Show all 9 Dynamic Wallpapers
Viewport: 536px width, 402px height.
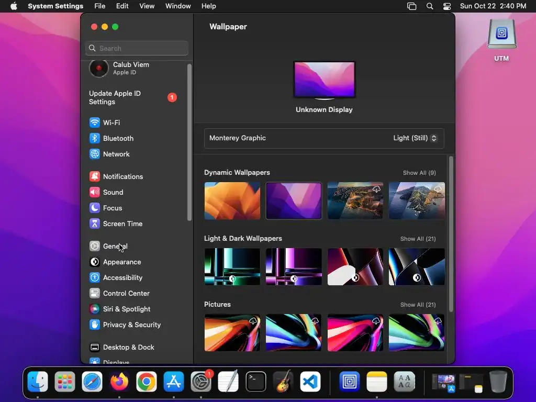click(419, 173)
